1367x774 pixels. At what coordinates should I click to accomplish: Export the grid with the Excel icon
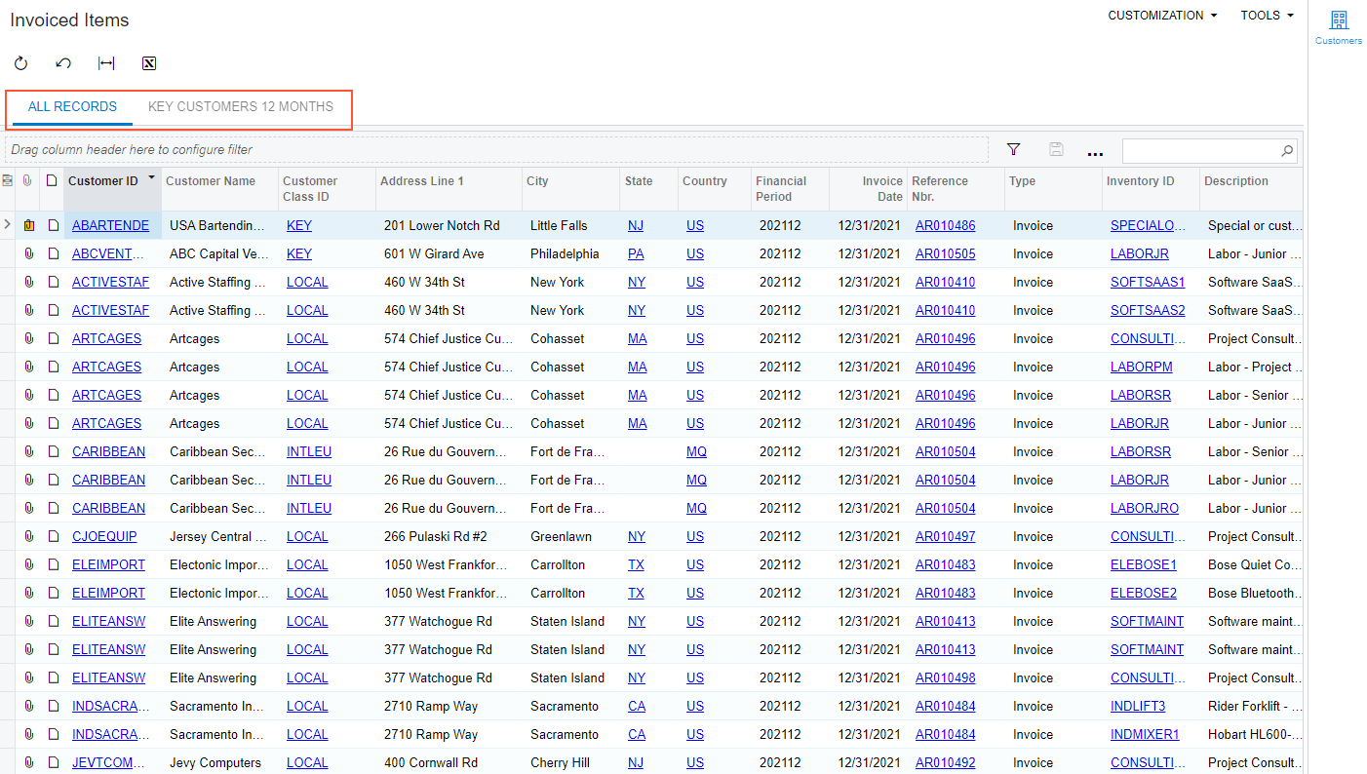tap(149, 63)
